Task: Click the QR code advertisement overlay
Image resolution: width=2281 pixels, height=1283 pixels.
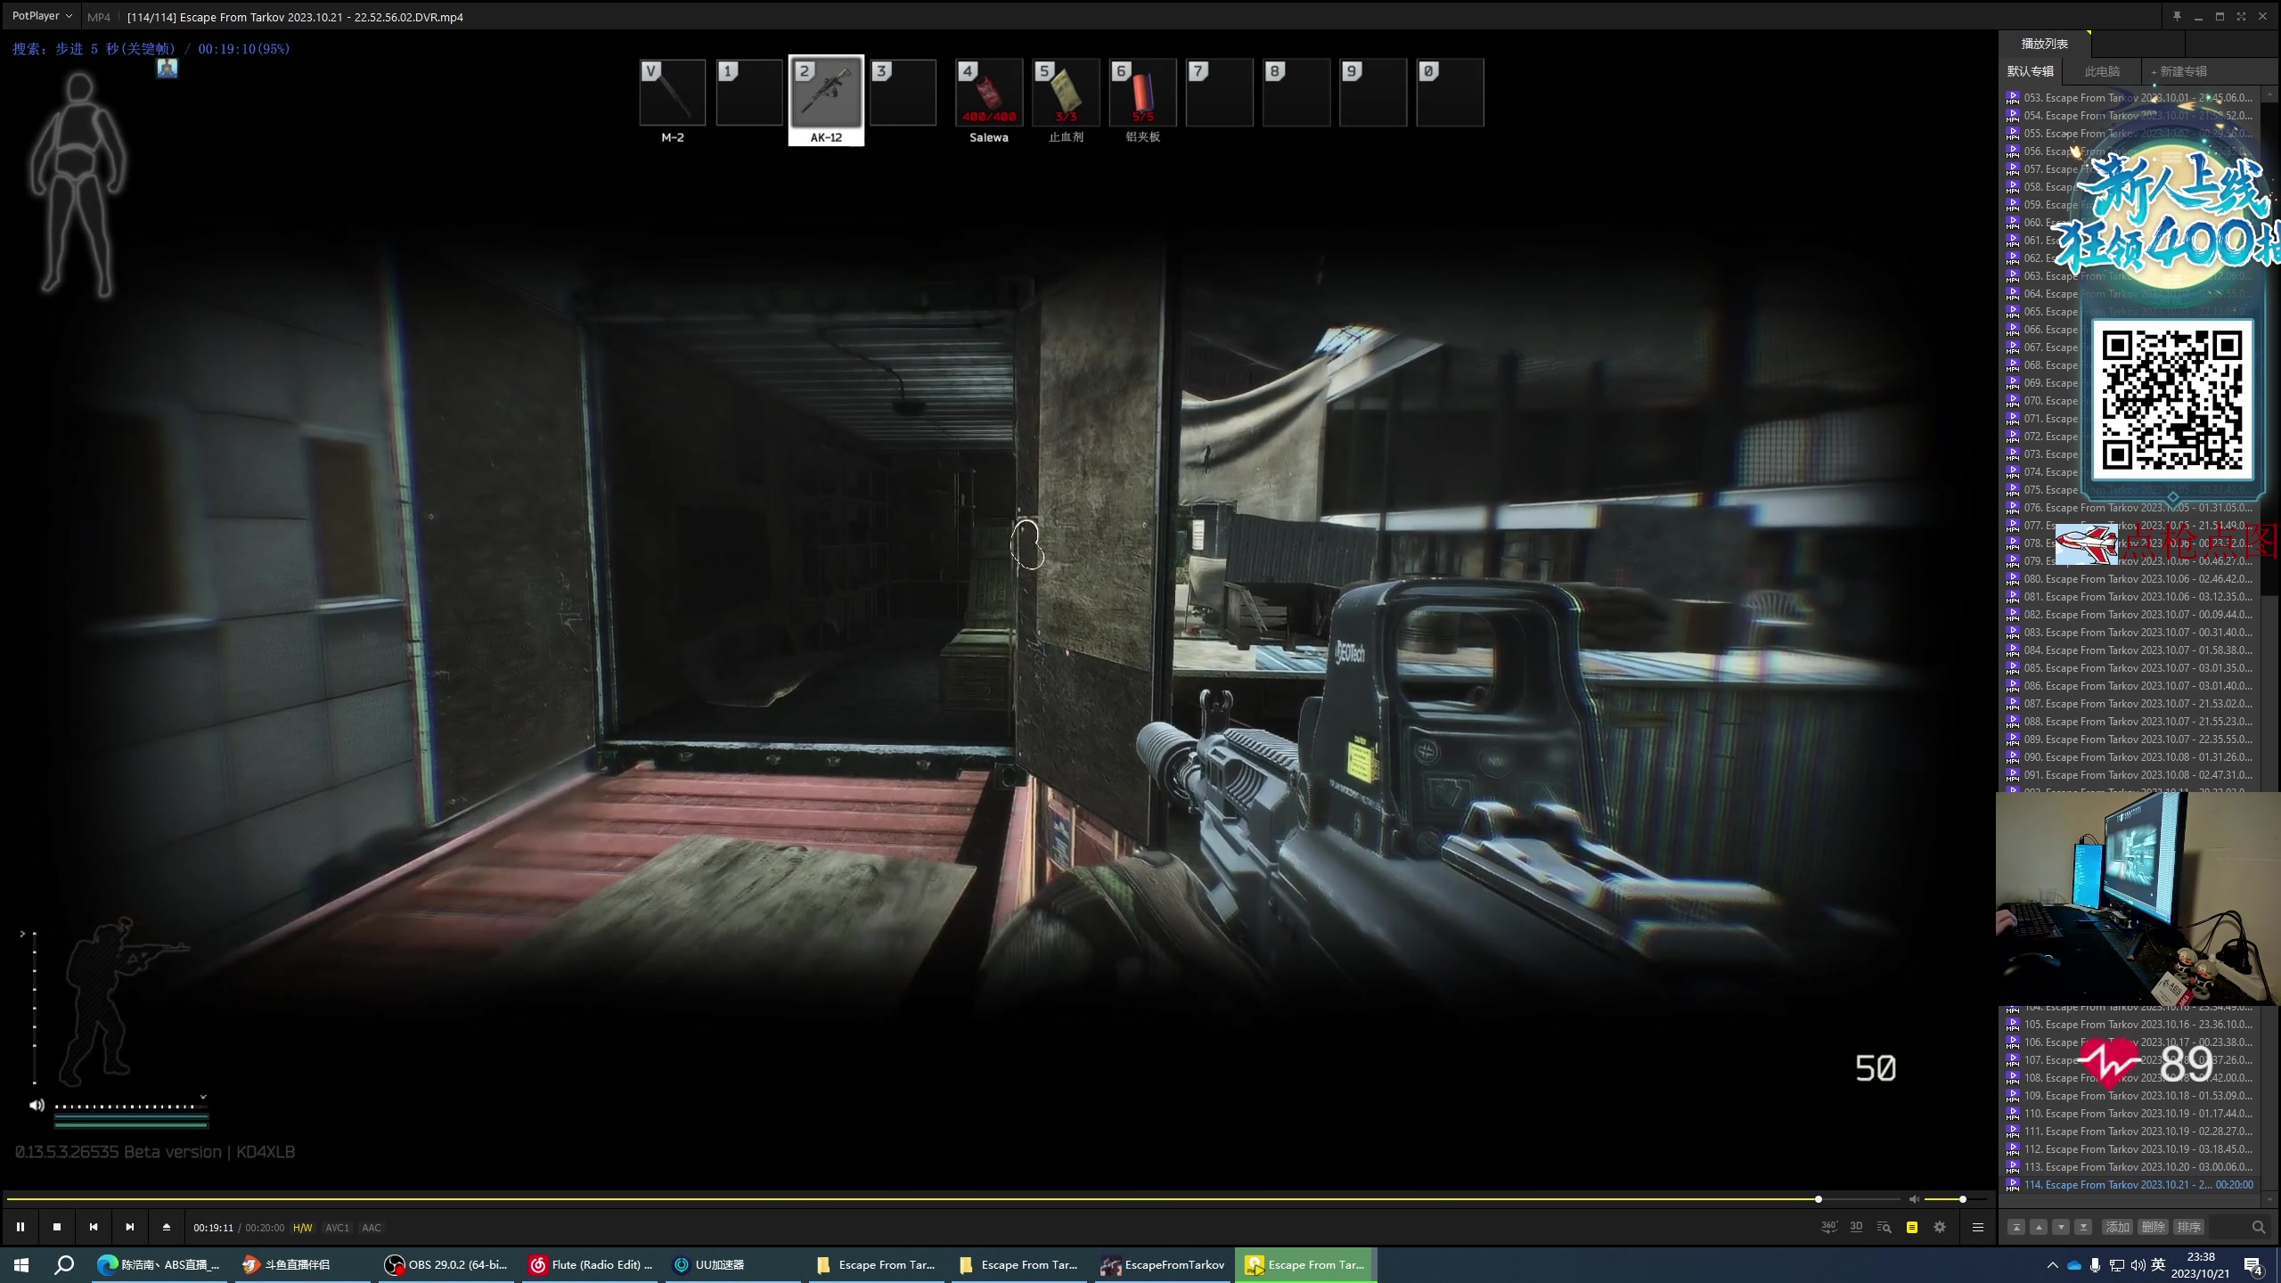Action: pos(2172,399)
